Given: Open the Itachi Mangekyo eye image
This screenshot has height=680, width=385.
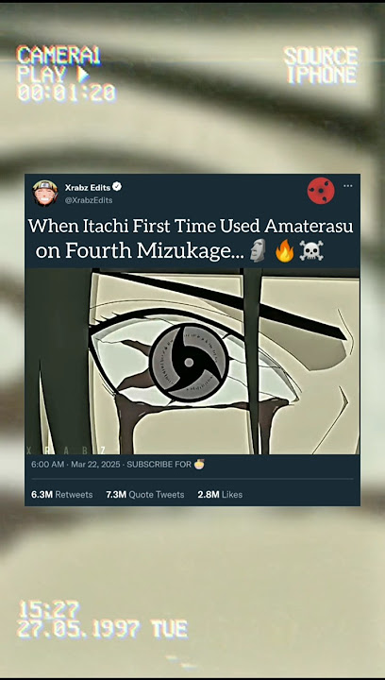Looking at the screenshot, I should tap(192, 361).
